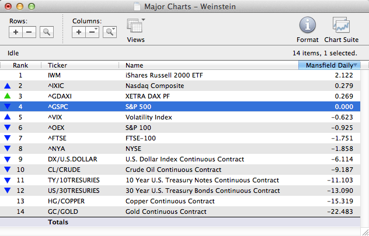Click the green up arrow for ^GDAXI

click(7, 96)
